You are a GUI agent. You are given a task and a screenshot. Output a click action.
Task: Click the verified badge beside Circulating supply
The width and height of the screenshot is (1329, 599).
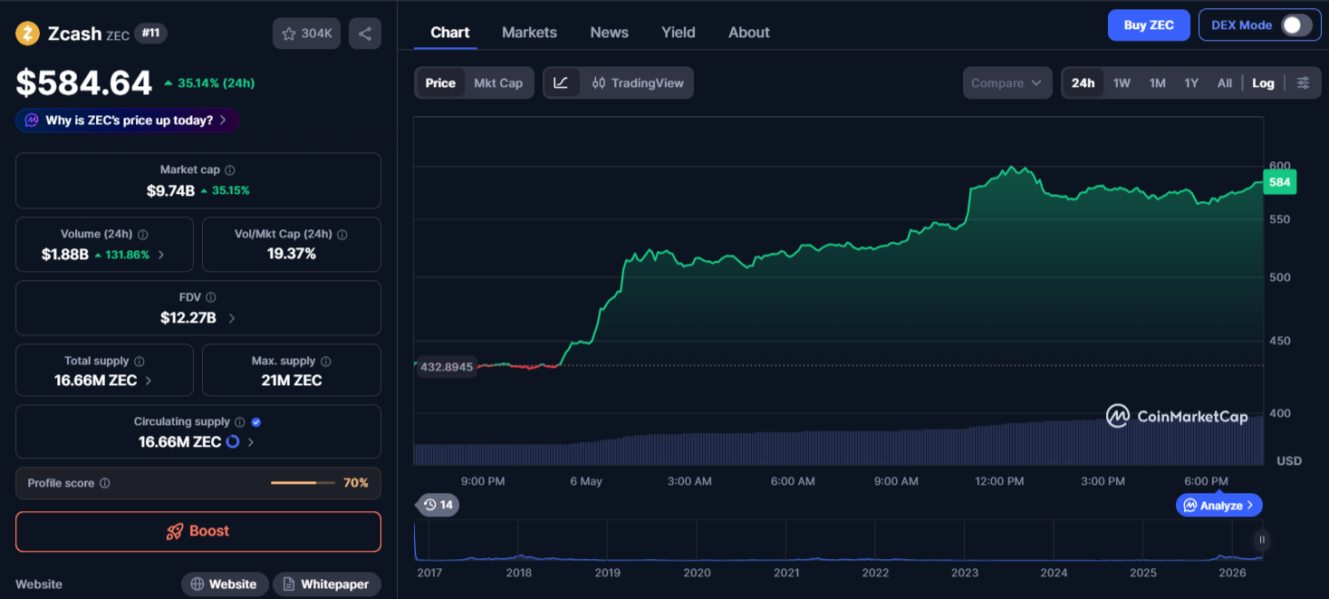coord(256,422)
